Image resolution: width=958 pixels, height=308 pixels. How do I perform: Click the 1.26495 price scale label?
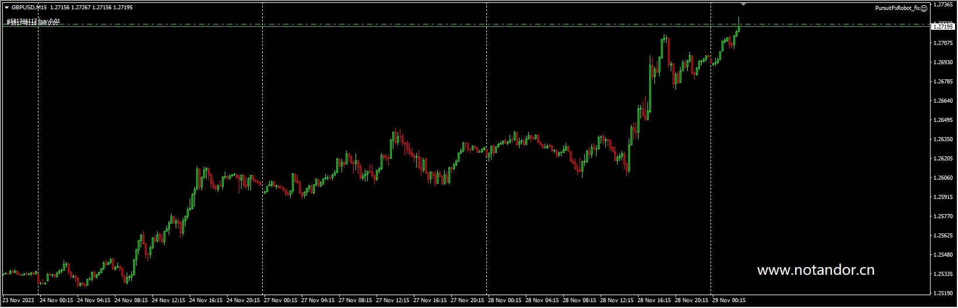coord(943,120)
